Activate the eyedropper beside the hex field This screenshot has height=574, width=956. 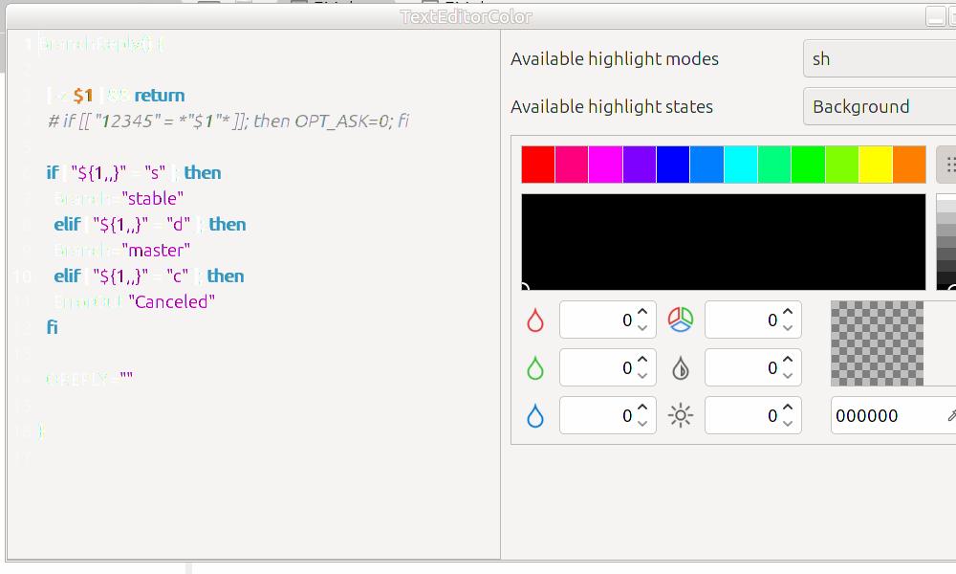point(950,416)
